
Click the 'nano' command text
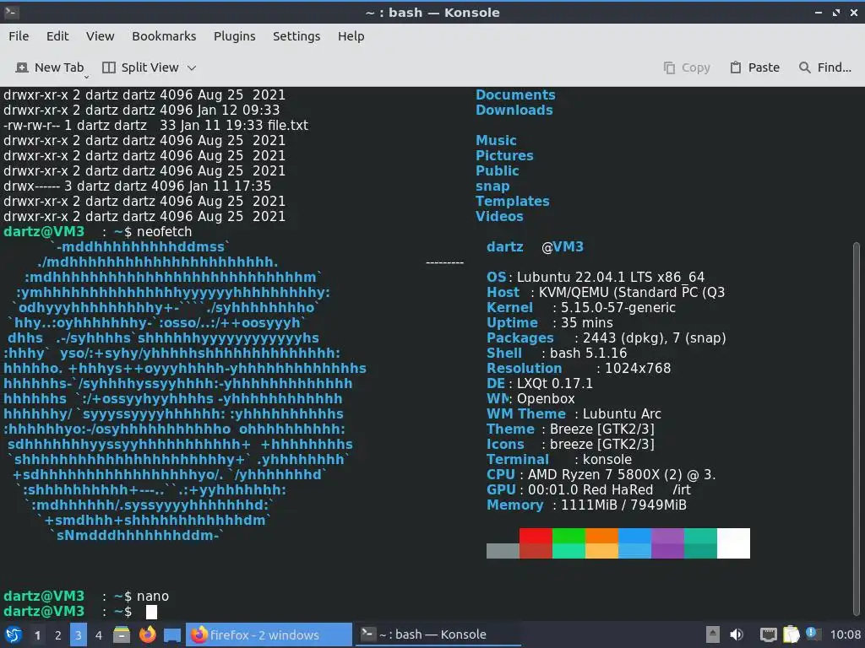coord(153,597)
